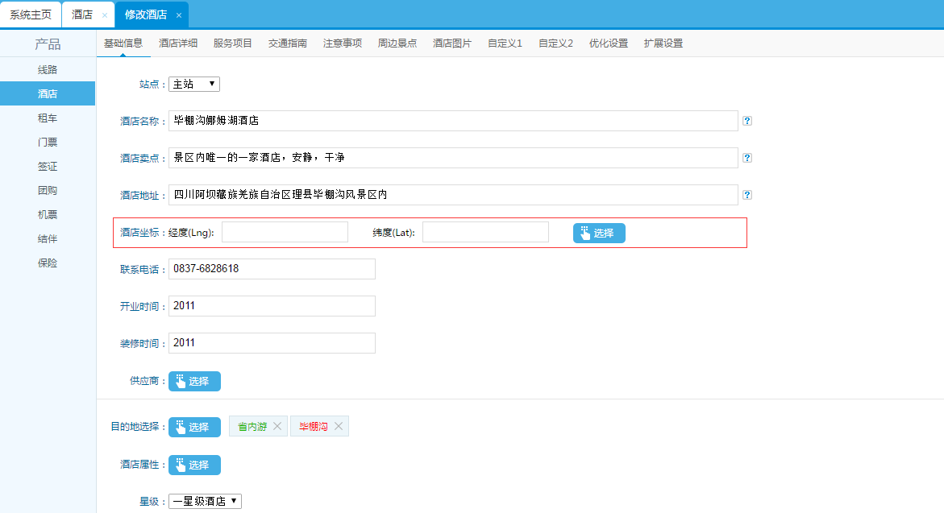The image size is (944, 513).
Task: Open 门票 in the product sidebar
Action: click(48, 143)
